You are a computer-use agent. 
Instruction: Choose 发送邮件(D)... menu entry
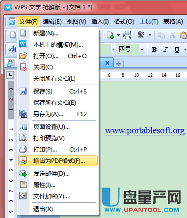[x=58, y=174]
